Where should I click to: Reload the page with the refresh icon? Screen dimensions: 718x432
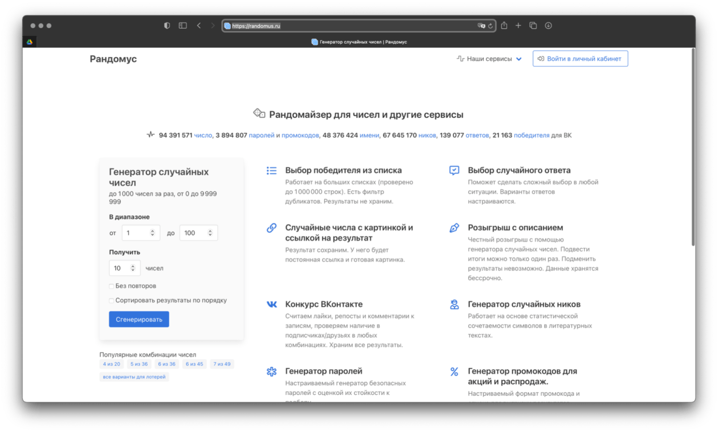point(490,26)
